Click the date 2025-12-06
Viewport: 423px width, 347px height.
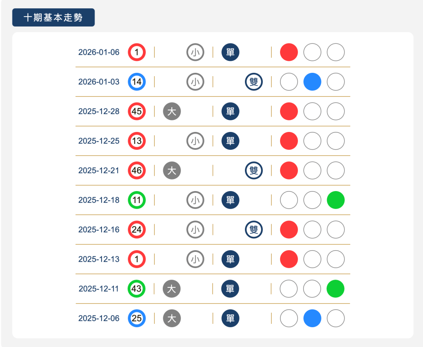(x=99, y=318)
